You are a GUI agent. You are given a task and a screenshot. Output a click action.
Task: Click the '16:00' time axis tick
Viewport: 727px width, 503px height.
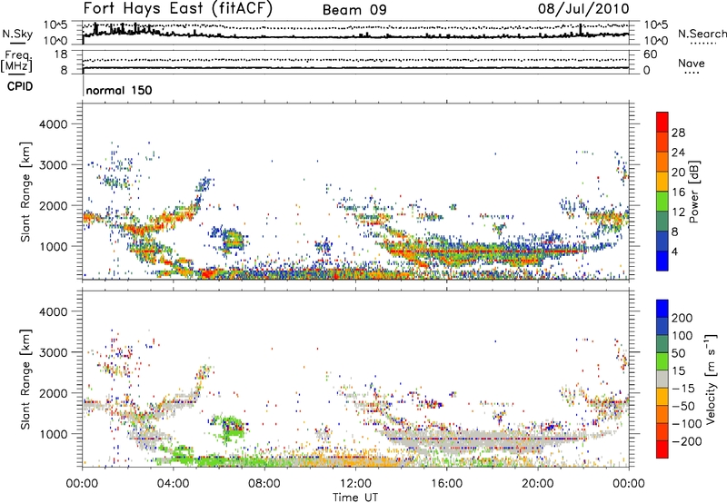point(446,484)
